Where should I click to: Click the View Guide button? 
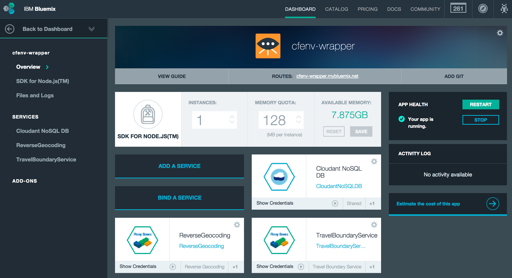click(x=172, y=76)
